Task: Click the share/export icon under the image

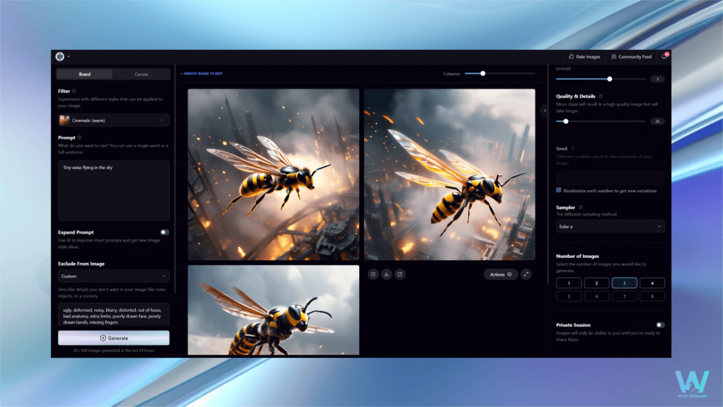Action: (x=400, y=275)
